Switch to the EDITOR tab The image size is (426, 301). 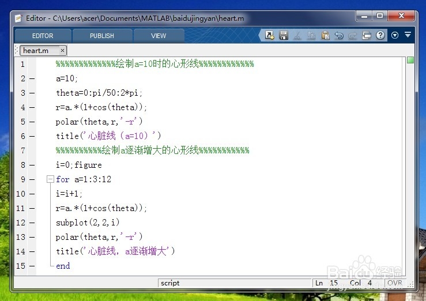[43, 36]
